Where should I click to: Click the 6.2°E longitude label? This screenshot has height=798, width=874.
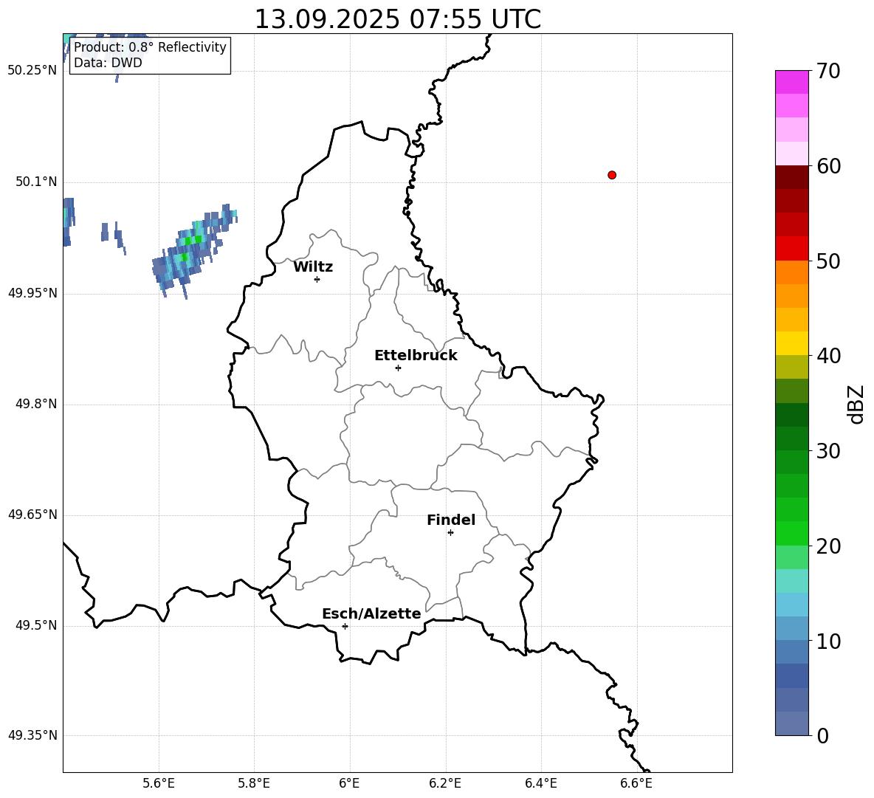click(x=445, y=783)
